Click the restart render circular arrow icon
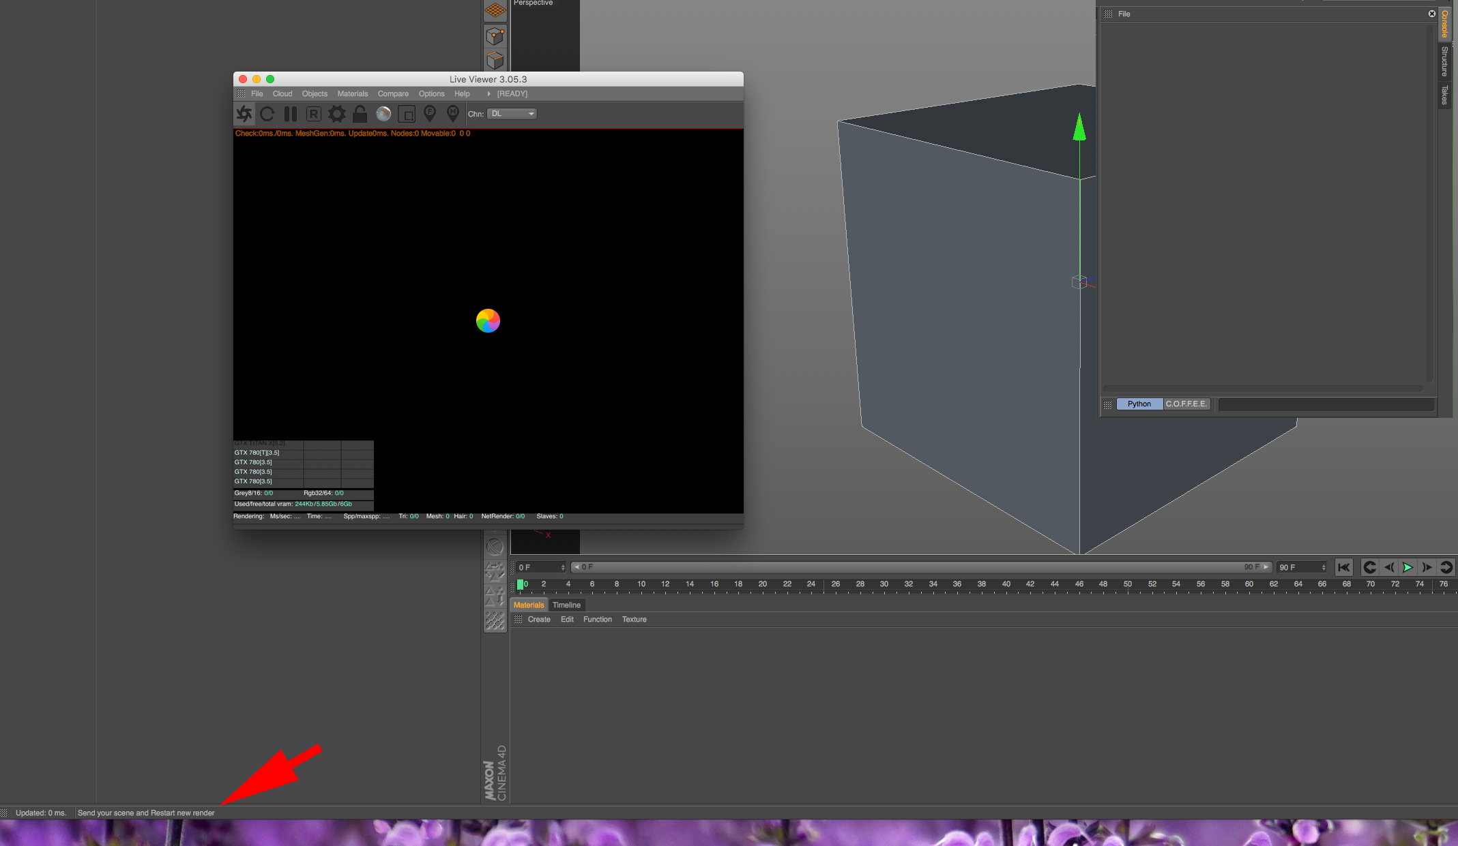This screenshot has height=846, width=1458. [267, 114]
